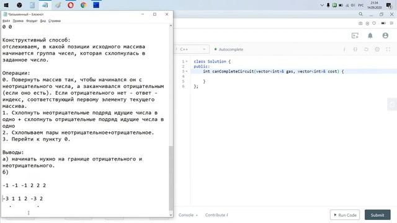Expand the Console dropdown

coord(188,215)
